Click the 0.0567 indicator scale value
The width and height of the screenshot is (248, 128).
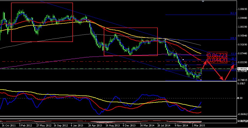pos(242,84)
